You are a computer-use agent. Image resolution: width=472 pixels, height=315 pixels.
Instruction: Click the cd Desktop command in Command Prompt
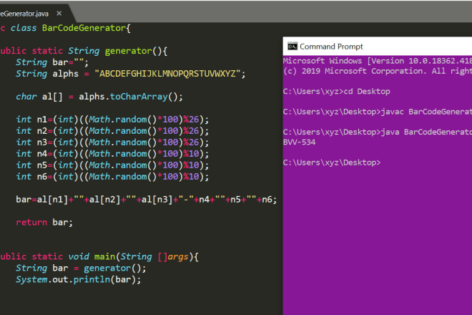(x=367, y=92)
